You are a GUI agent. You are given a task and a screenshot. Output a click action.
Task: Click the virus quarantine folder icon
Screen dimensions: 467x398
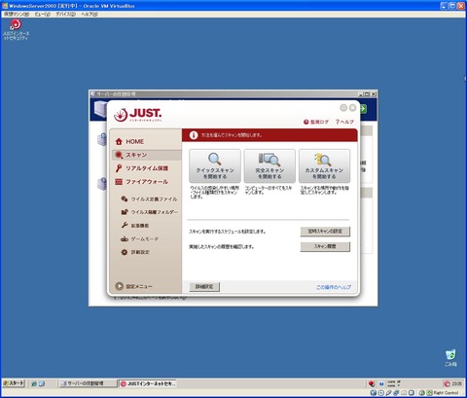point(125,212)
